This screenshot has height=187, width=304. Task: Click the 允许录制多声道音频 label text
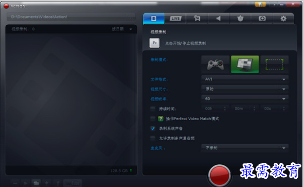177,138
